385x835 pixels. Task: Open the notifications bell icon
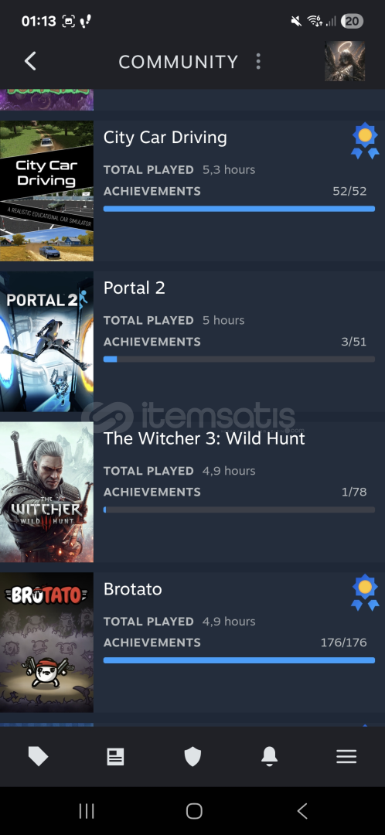pos(270,756)
